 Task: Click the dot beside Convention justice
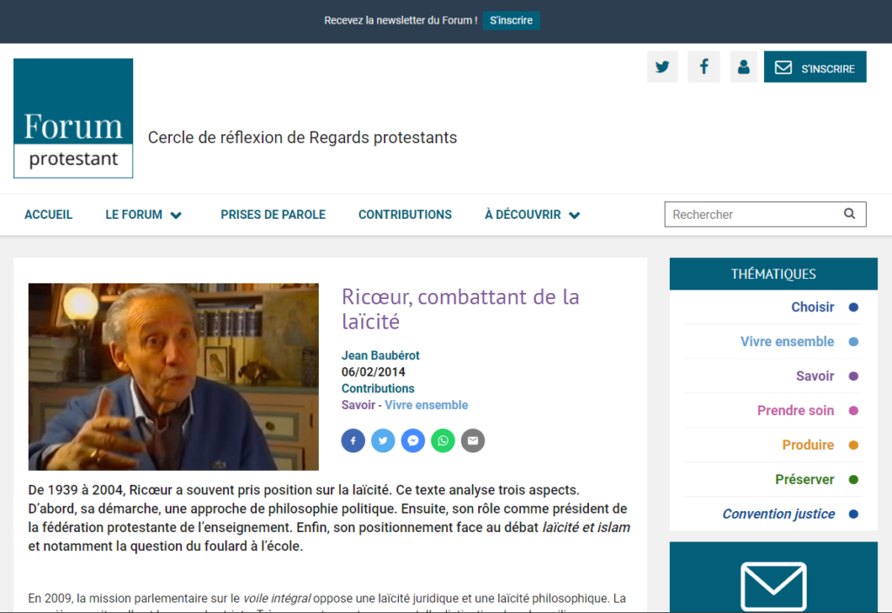(854, 514)
